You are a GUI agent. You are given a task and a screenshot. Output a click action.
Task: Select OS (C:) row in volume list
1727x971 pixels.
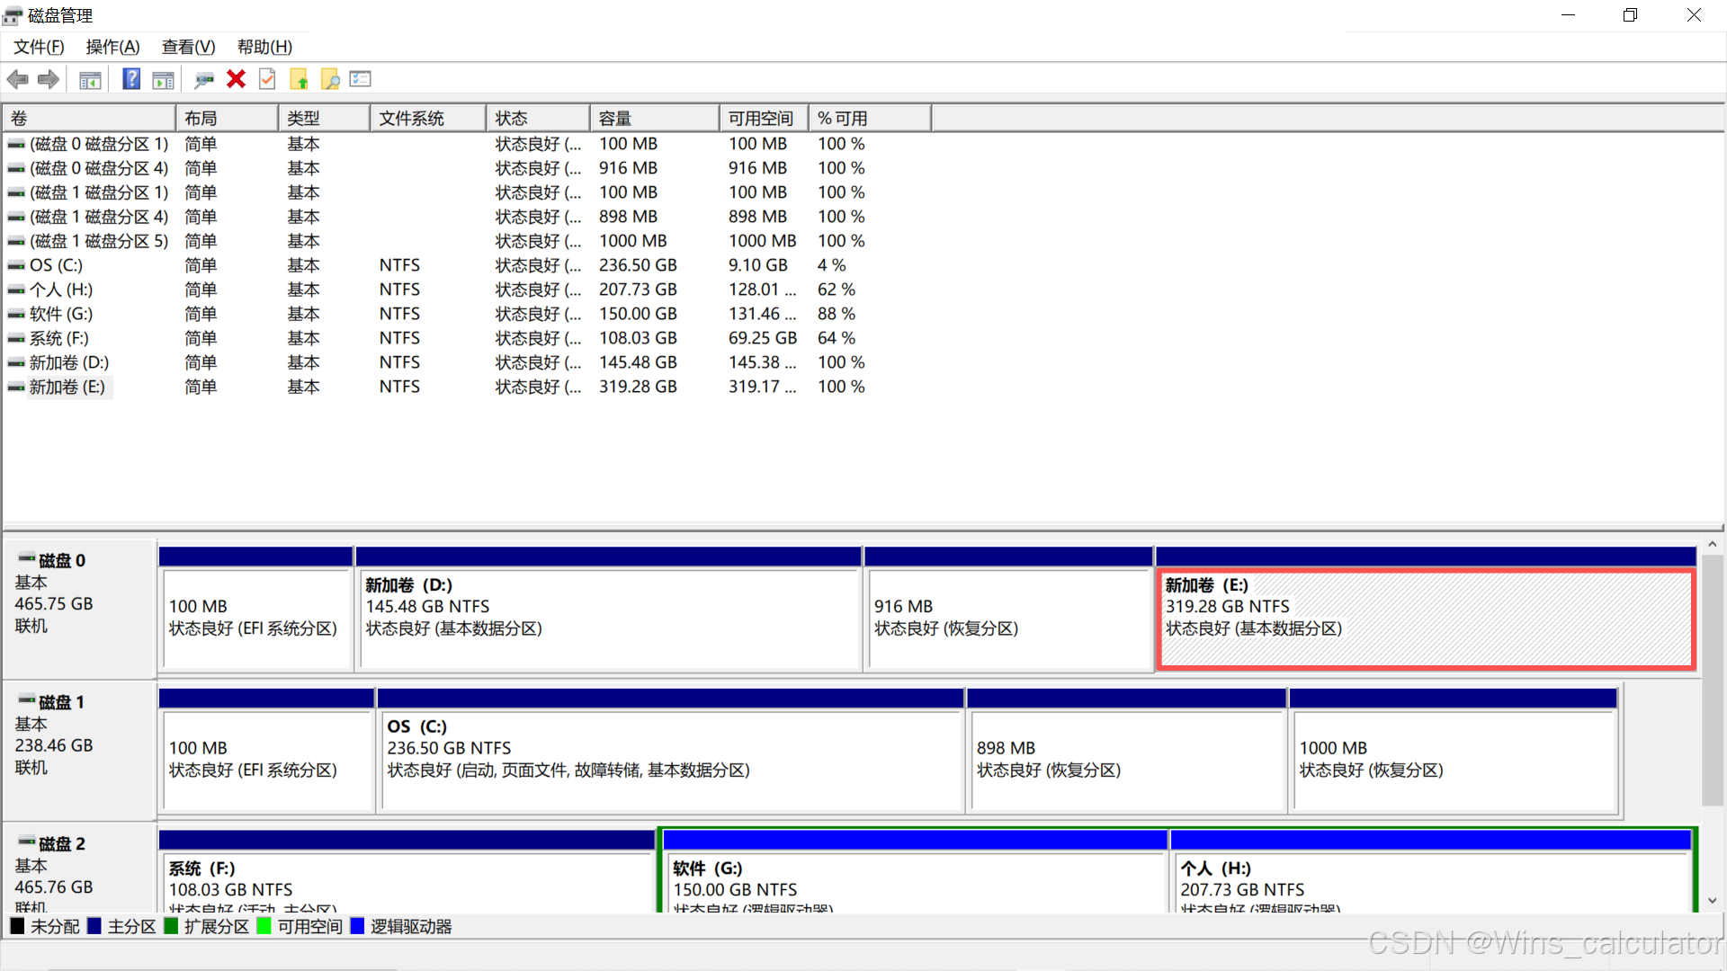[56, 265]
